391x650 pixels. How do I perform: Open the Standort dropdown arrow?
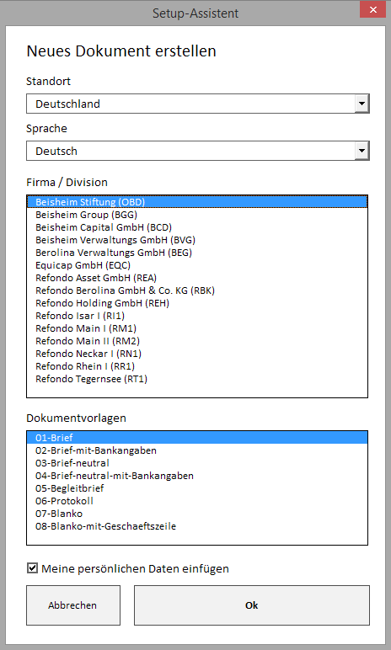362,104
